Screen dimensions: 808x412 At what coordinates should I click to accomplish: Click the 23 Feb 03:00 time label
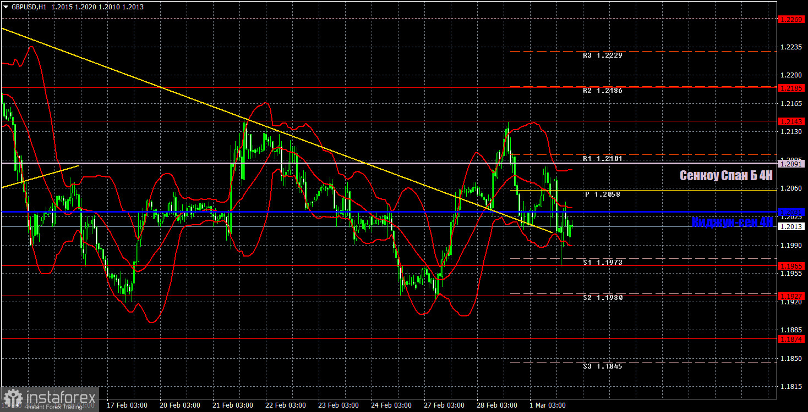click(339, 405)
